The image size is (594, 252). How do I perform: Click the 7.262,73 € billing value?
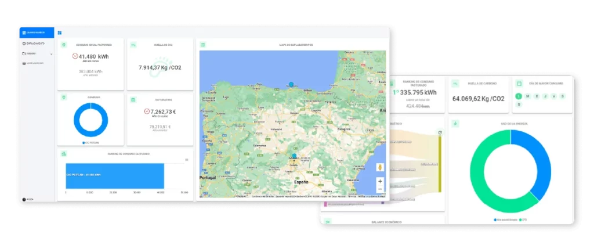coord(163,111)
